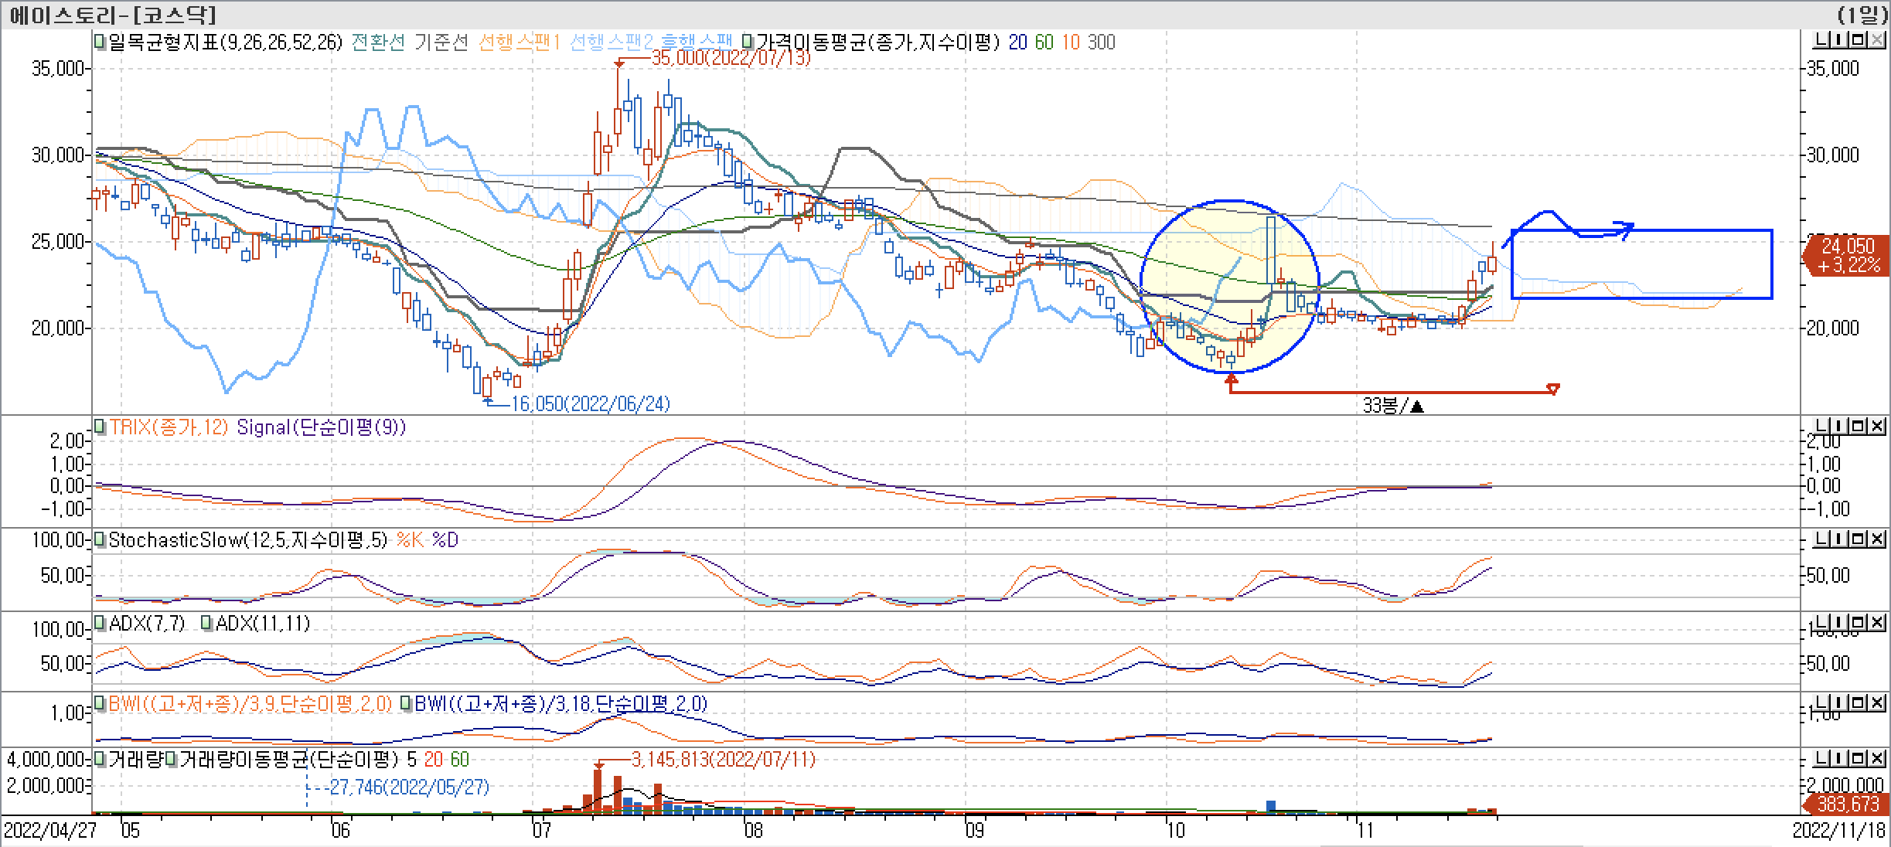1891x847 pixels.
Task: Maximize the BWI indicator panel
Action: (1859, 702)
